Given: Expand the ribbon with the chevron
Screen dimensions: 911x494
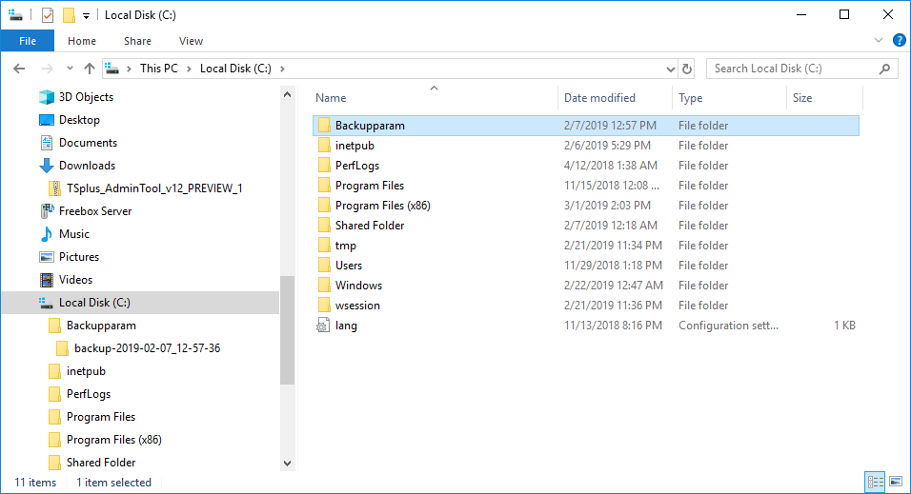Looking at the screenshot, I should (x=880, y=41).
